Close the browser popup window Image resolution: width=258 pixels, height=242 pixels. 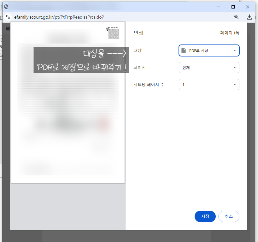(x=248, y=7)
